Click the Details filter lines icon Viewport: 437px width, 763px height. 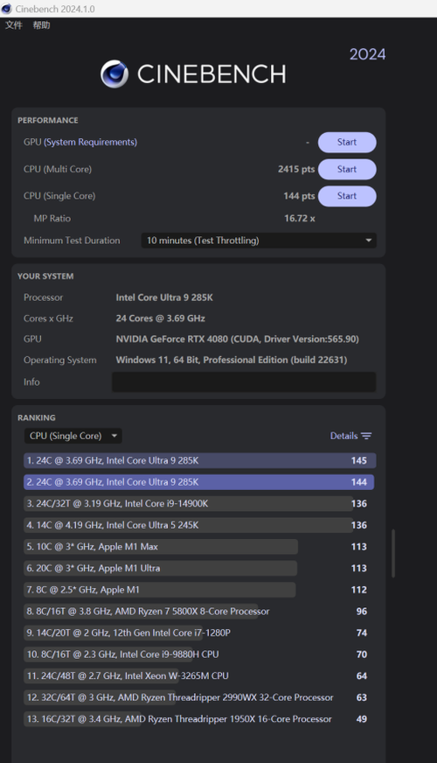[366, 436]
